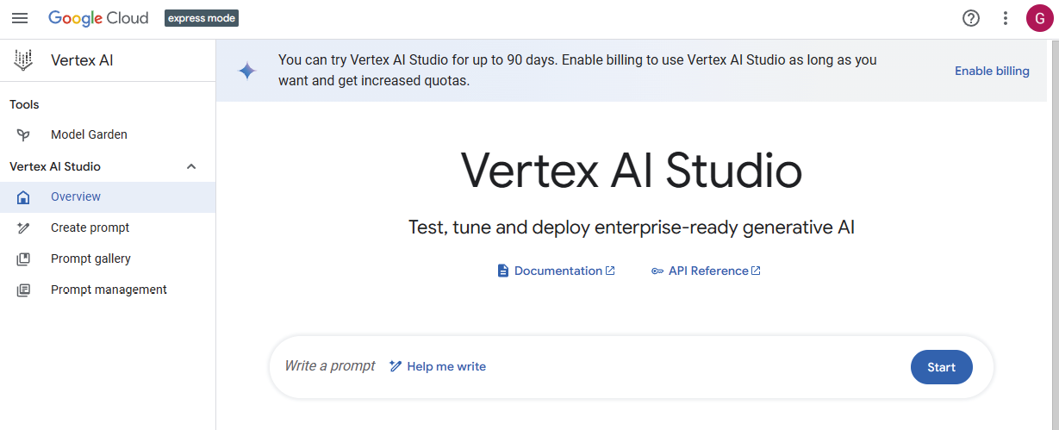Click the Prompt gallery icon
Viewport: 1059px width, 430px height.
tap(23, 259)
